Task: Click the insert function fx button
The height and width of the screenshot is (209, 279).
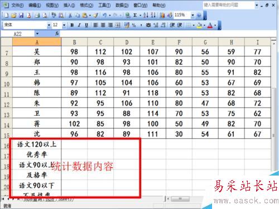Action: point(57,33)
